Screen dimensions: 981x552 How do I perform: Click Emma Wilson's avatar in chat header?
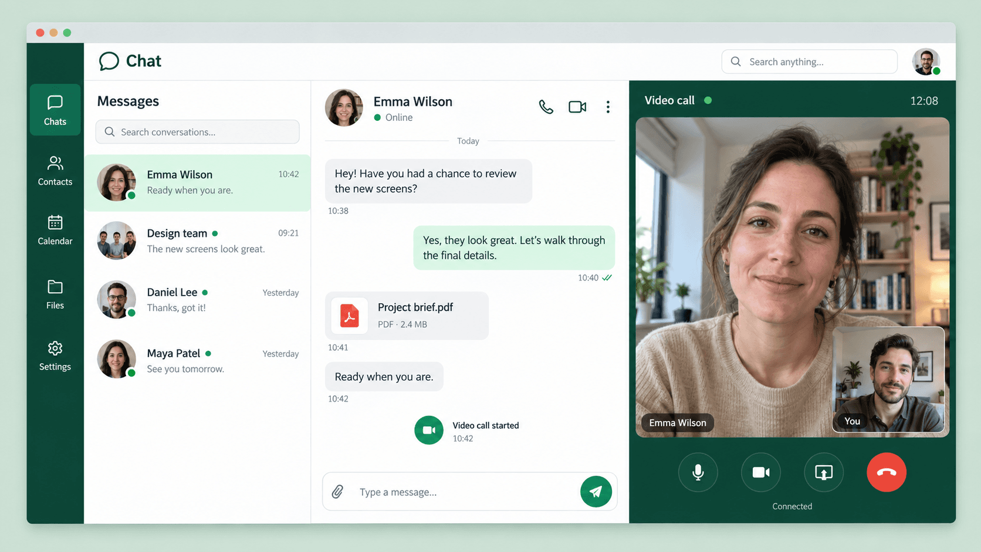click(x=344, y=107)
